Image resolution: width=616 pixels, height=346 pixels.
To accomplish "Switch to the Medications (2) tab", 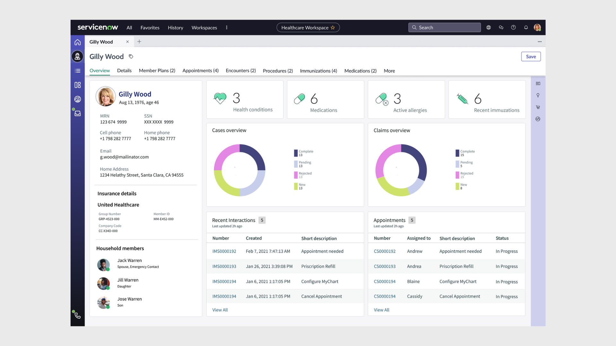I will (x=360, y=71).
